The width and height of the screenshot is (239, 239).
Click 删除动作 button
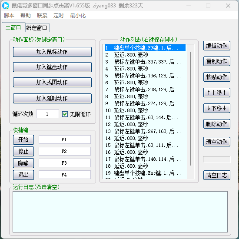[x=217, y=124]
